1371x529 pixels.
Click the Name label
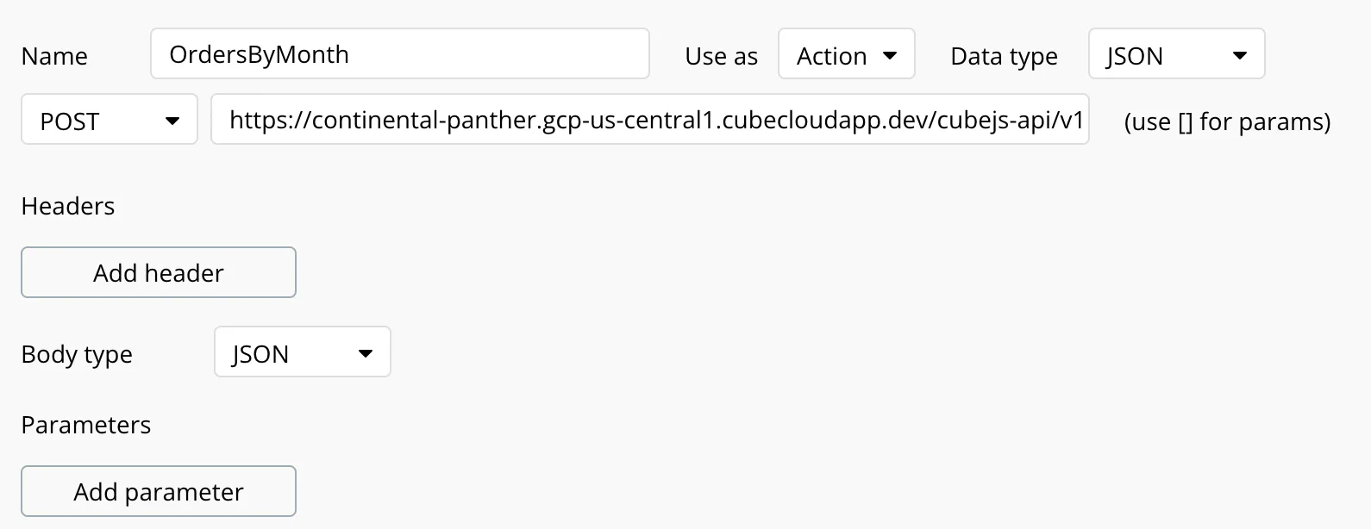pos(54,56)
